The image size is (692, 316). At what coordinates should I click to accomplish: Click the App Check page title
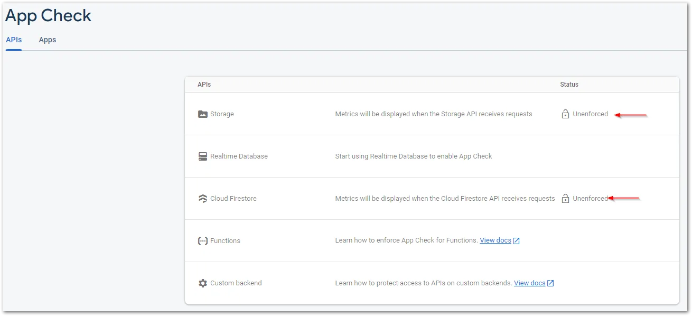(x=48, y=16)
